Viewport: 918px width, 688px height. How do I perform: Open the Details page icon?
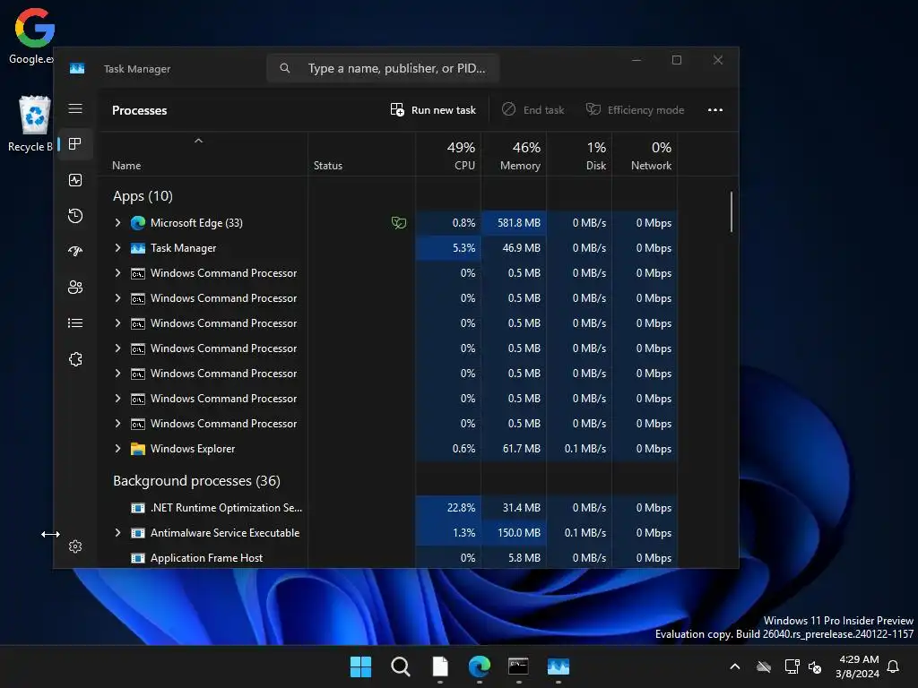pyautogui.click(x=75, y=322)
